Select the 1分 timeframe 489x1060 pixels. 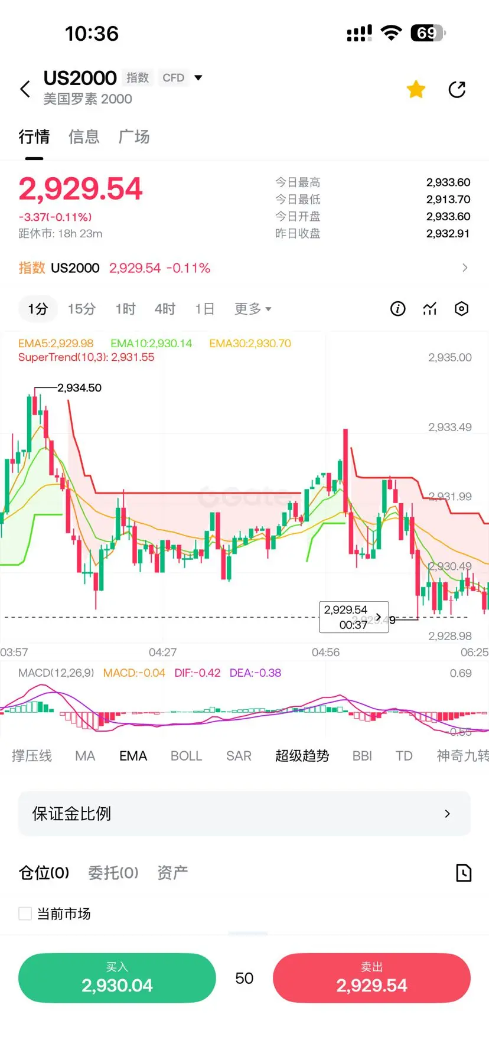pyautogui.click(x=38, y=309)
